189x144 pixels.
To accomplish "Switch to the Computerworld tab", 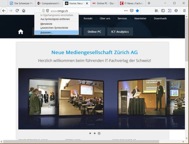I will (x=49, y=3).
